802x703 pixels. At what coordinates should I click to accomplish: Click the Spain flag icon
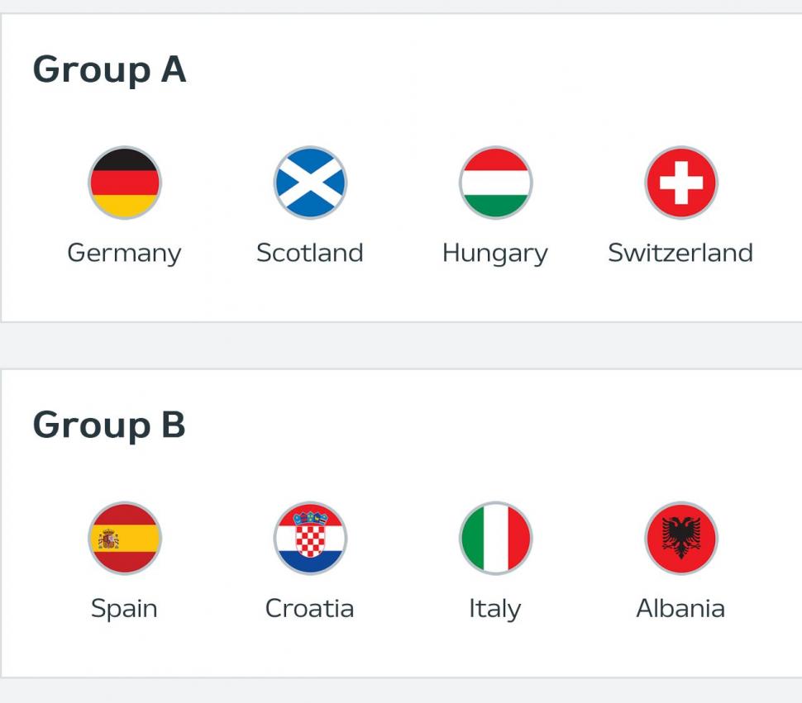124,538
